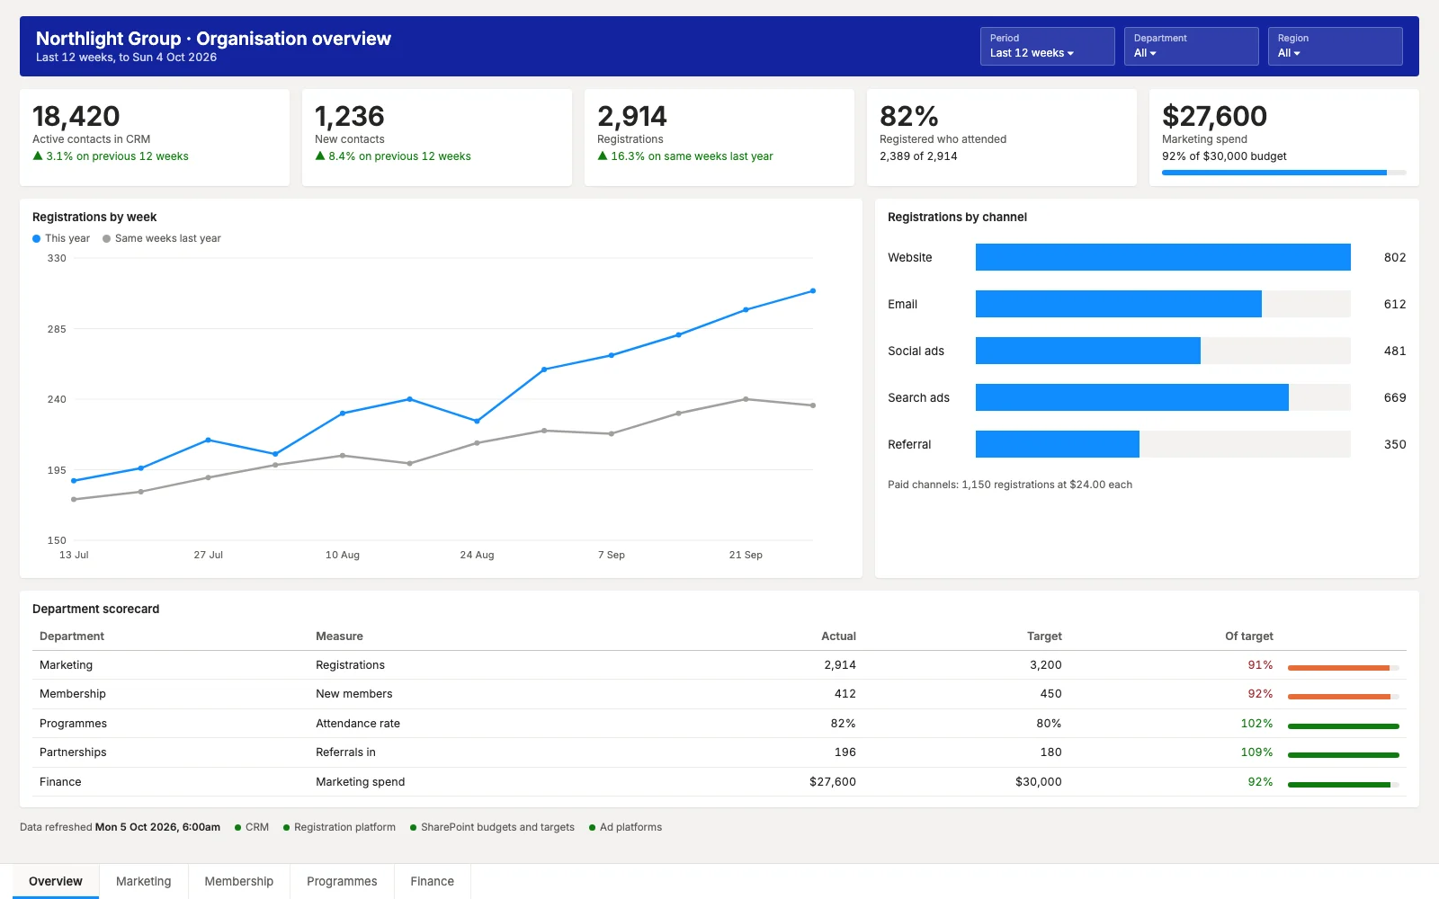Click the Finance row 92% target bar
The height and width of the screenshot is (899, 1439).
tap(1343, 785)
